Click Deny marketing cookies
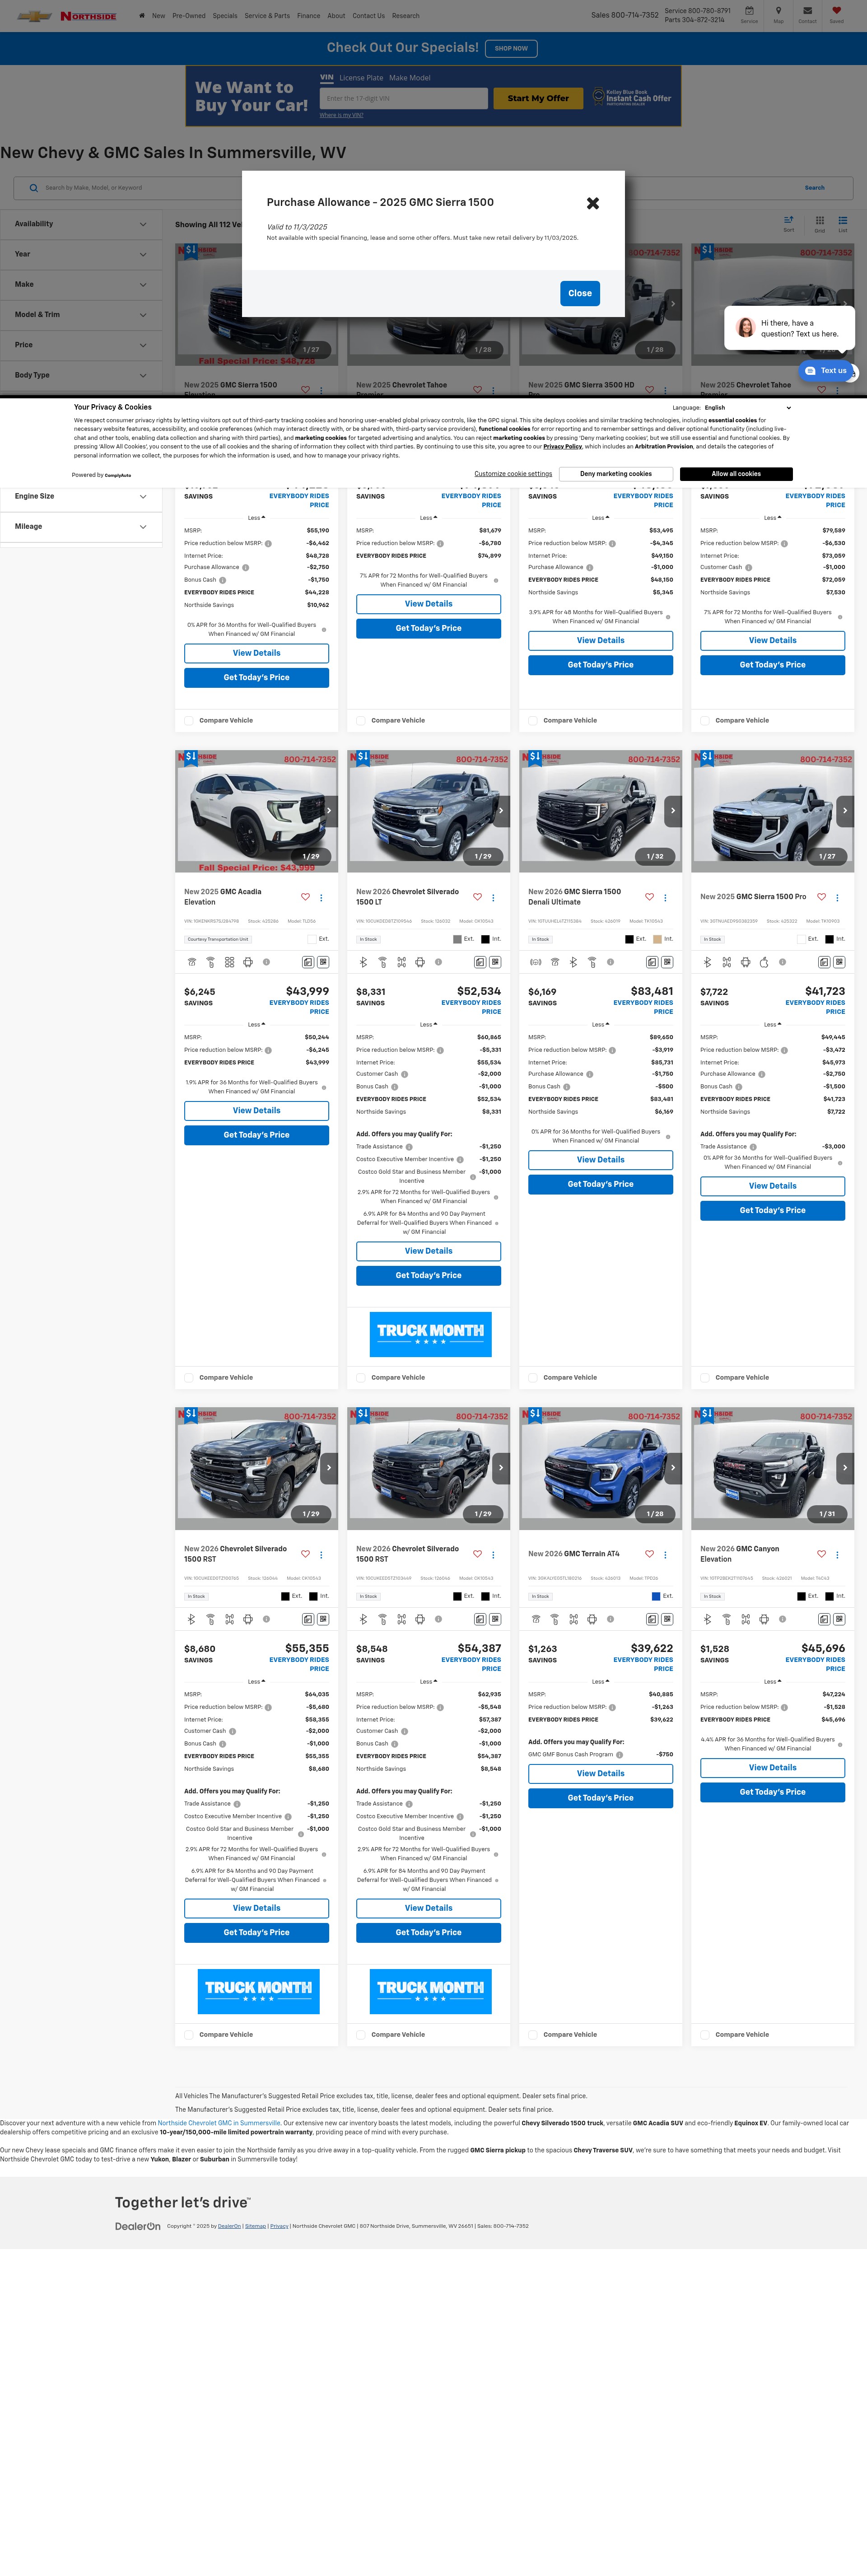The width and height of the screenshot is (867, 2576). (x=616, y=474)
